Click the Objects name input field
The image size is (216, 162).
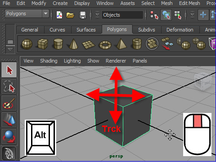coord(122,15)
